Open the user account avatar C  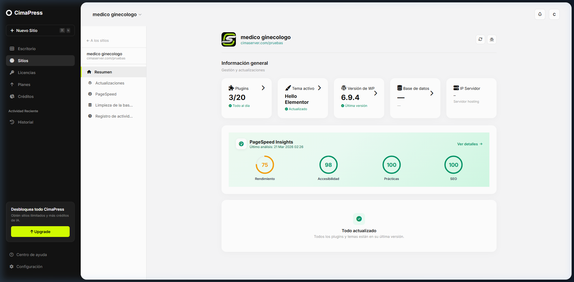pos(554,14)
